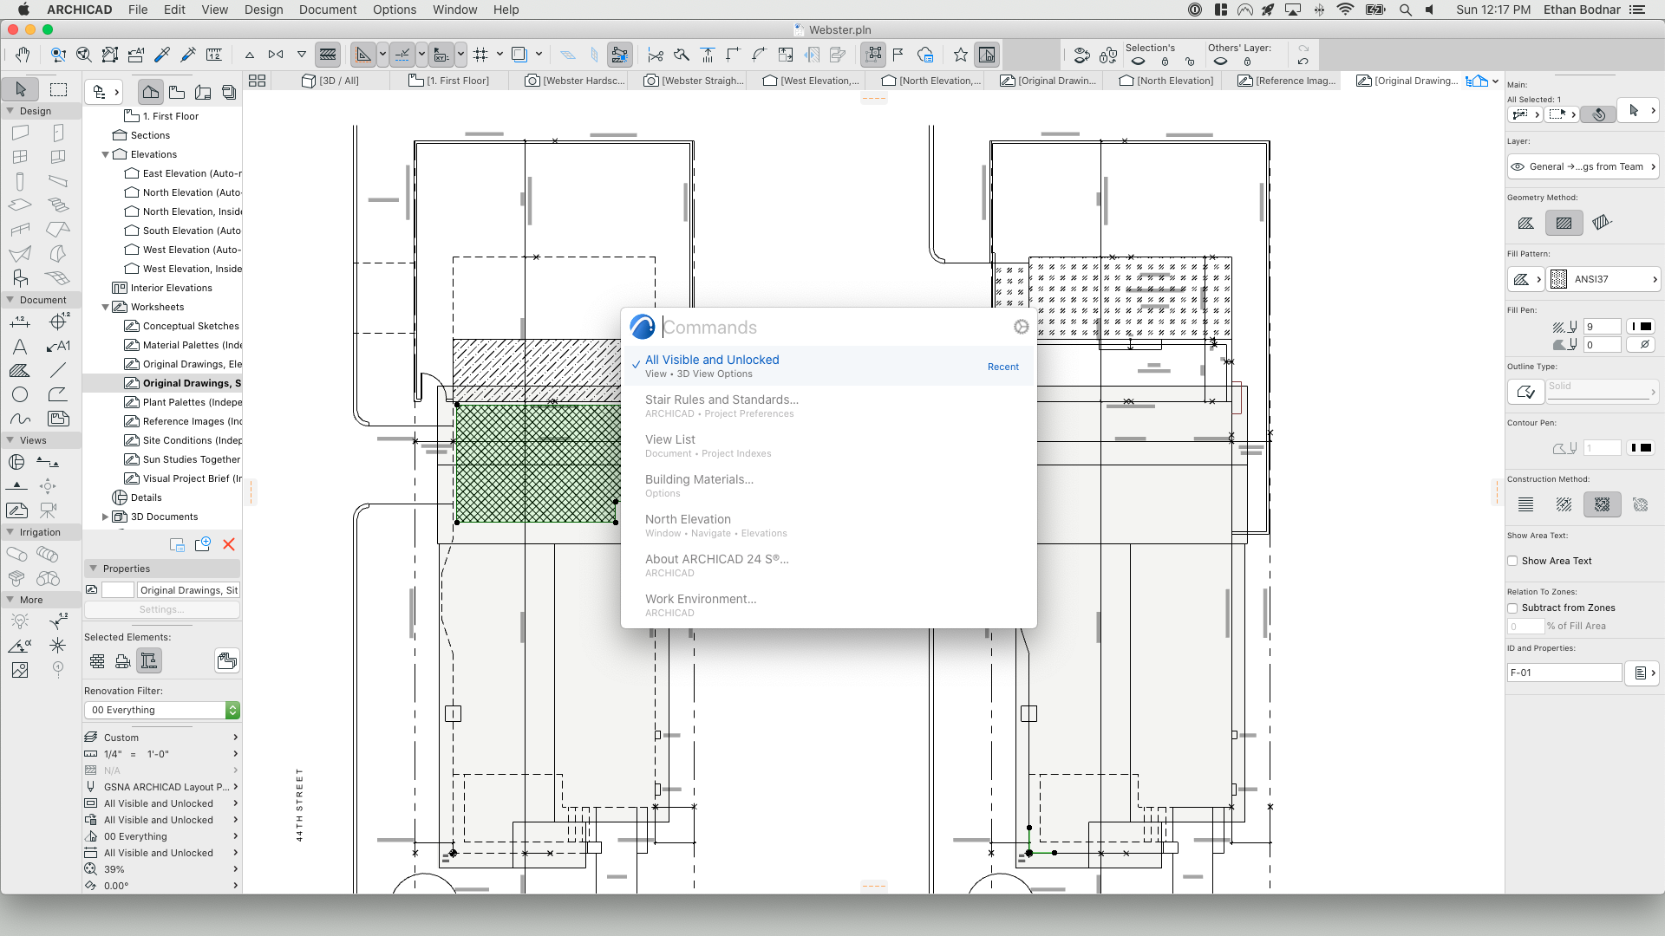Switch to the 1. First Floor tab

point(449,81)
